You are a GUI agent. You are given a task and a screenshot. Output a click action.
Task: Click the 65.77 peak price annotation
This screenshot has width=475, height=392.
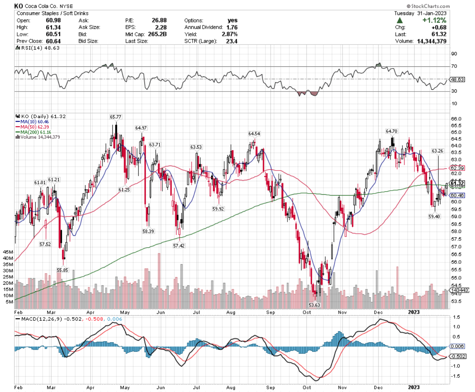point(116,117)
